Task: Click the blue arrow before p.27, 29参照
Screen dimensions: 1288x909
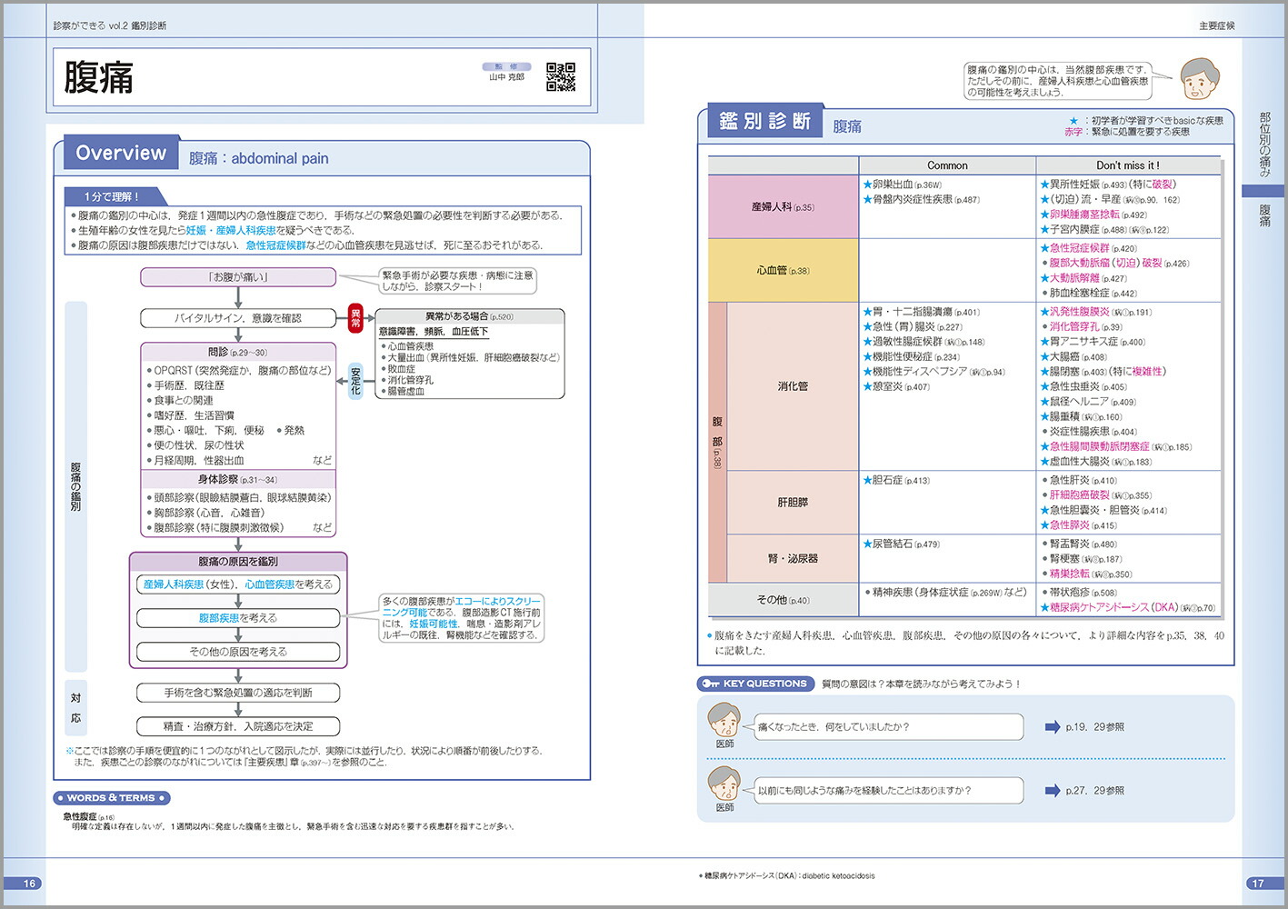Action: (1052, 791)
